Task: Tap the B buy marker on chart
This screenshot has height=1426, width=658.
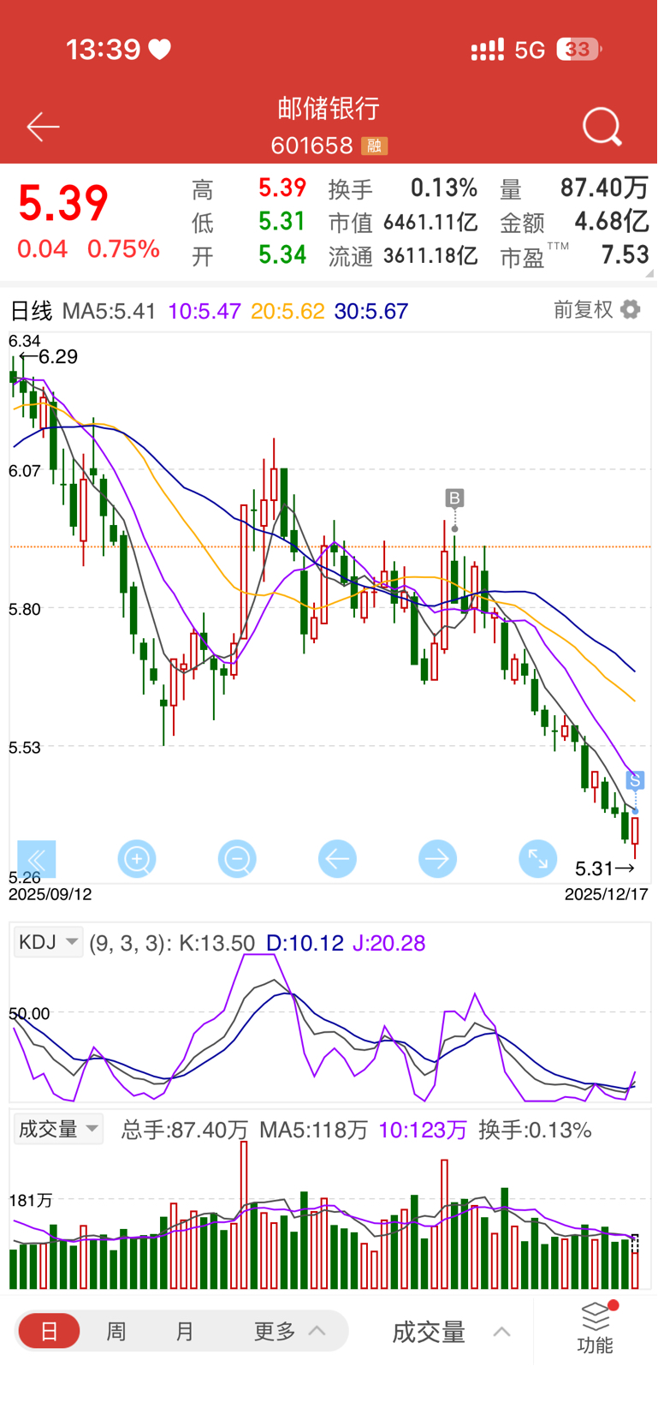Action: (454, 498)
